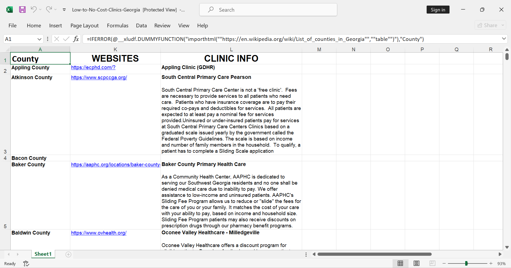The height and width of the screenshot is (268, 511).
Task: Add a new sheet with the plus icon
Action: 68,254
